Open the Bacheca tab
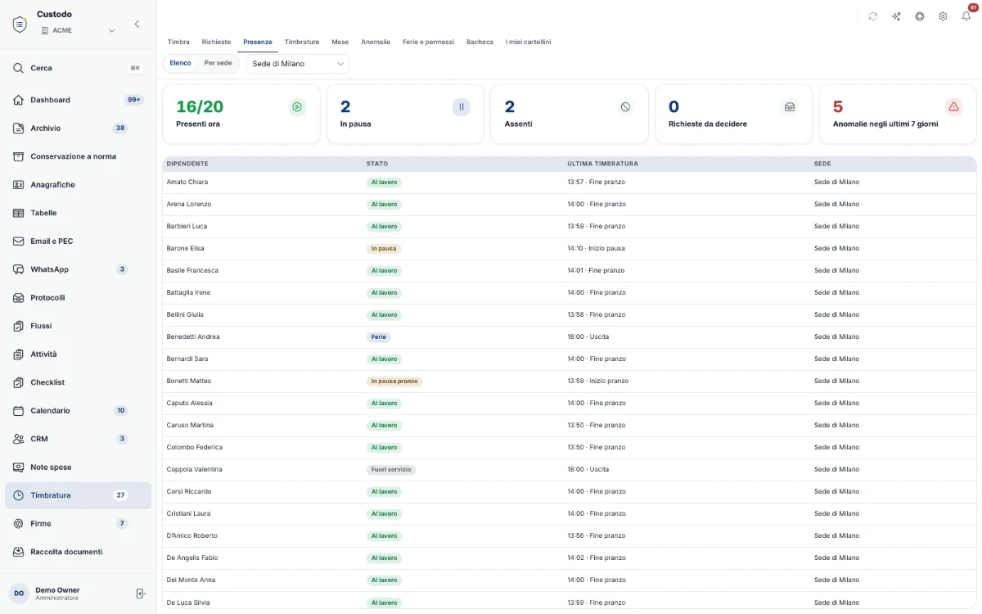Viewport: 982px width, 614px height. click(x=480, y=42)
